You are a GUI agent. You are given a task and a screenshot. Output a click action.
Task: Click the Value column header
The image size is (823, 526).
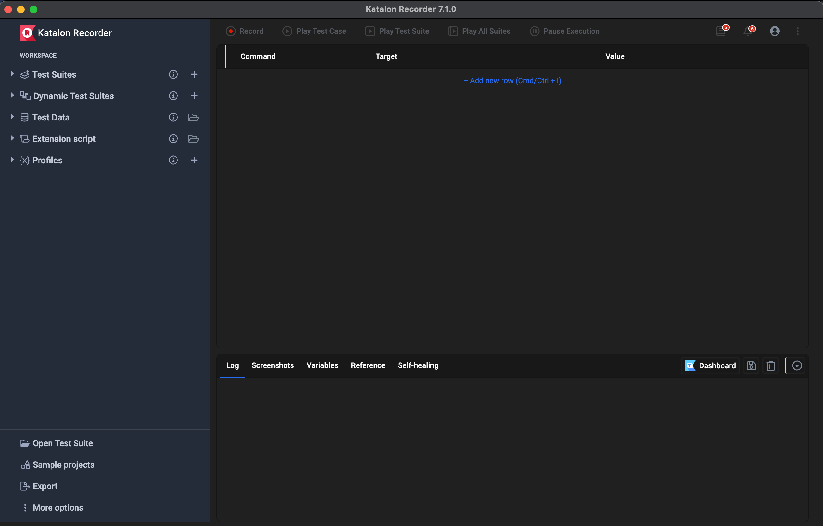(703, 56)
